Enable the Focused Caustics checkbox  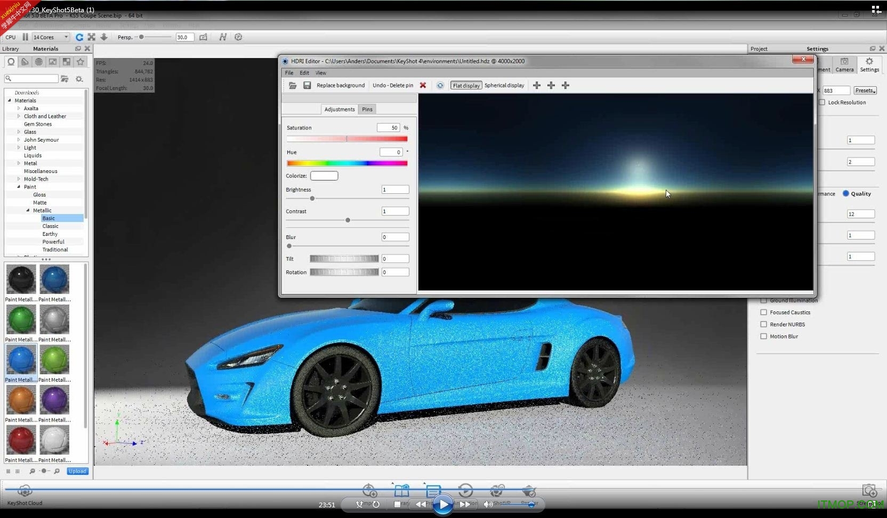pyautogui.click(x=763, y=313)
